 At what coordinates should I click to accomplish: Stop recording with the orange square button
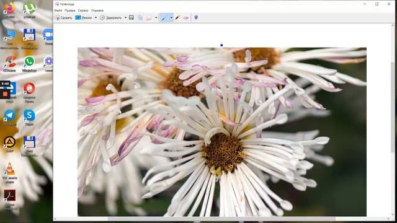5,94
